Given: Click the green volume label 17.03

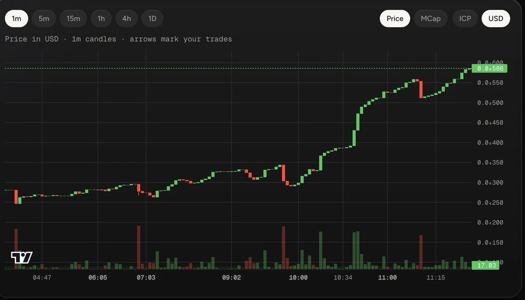Looking at the screenshot, I should 486,265.
